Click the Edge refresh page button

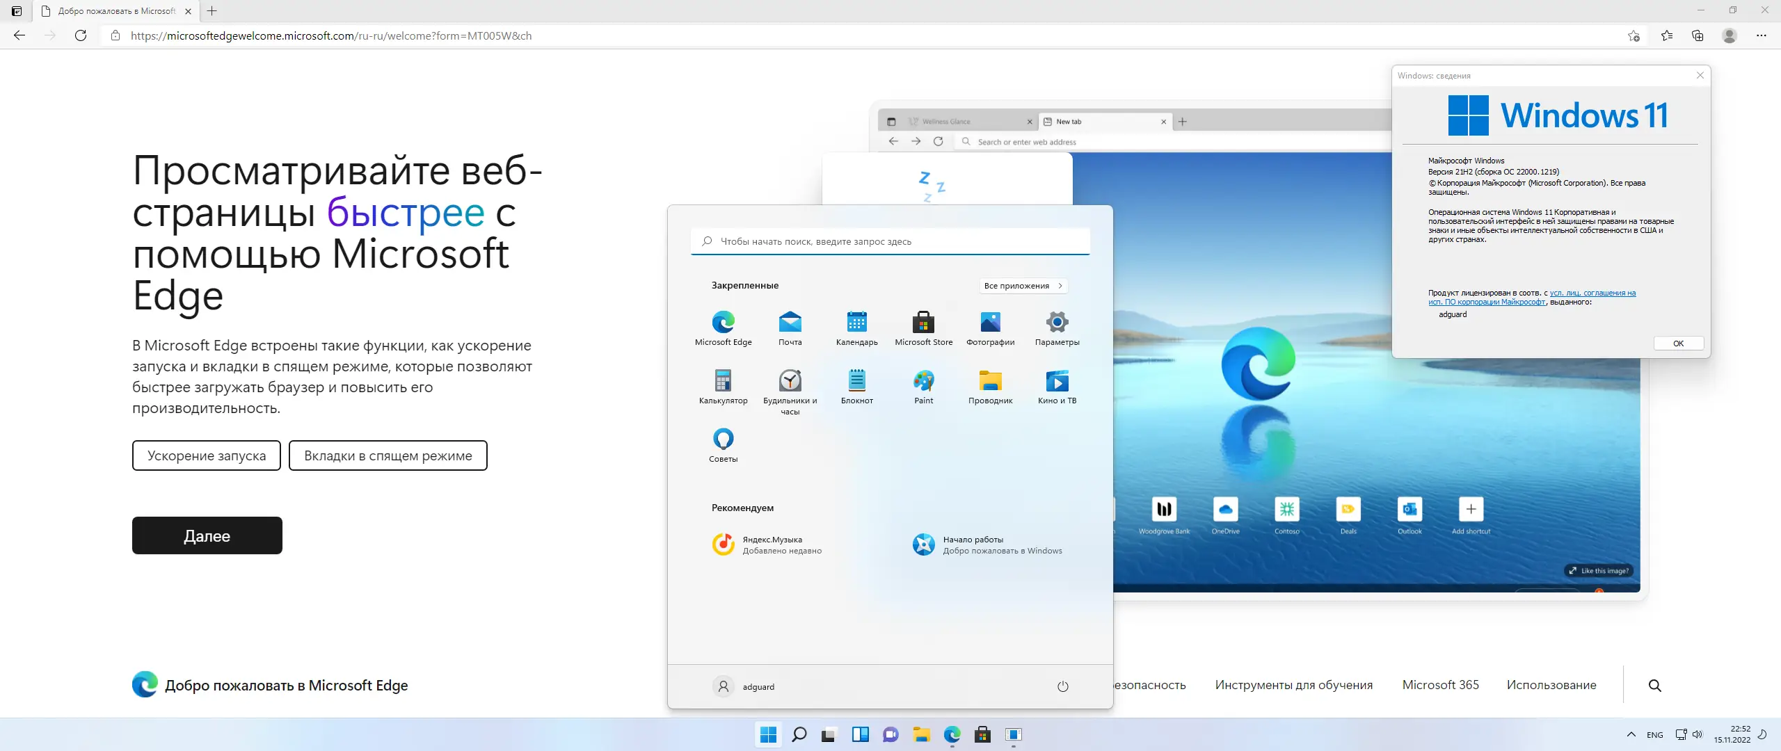point(81,35)
